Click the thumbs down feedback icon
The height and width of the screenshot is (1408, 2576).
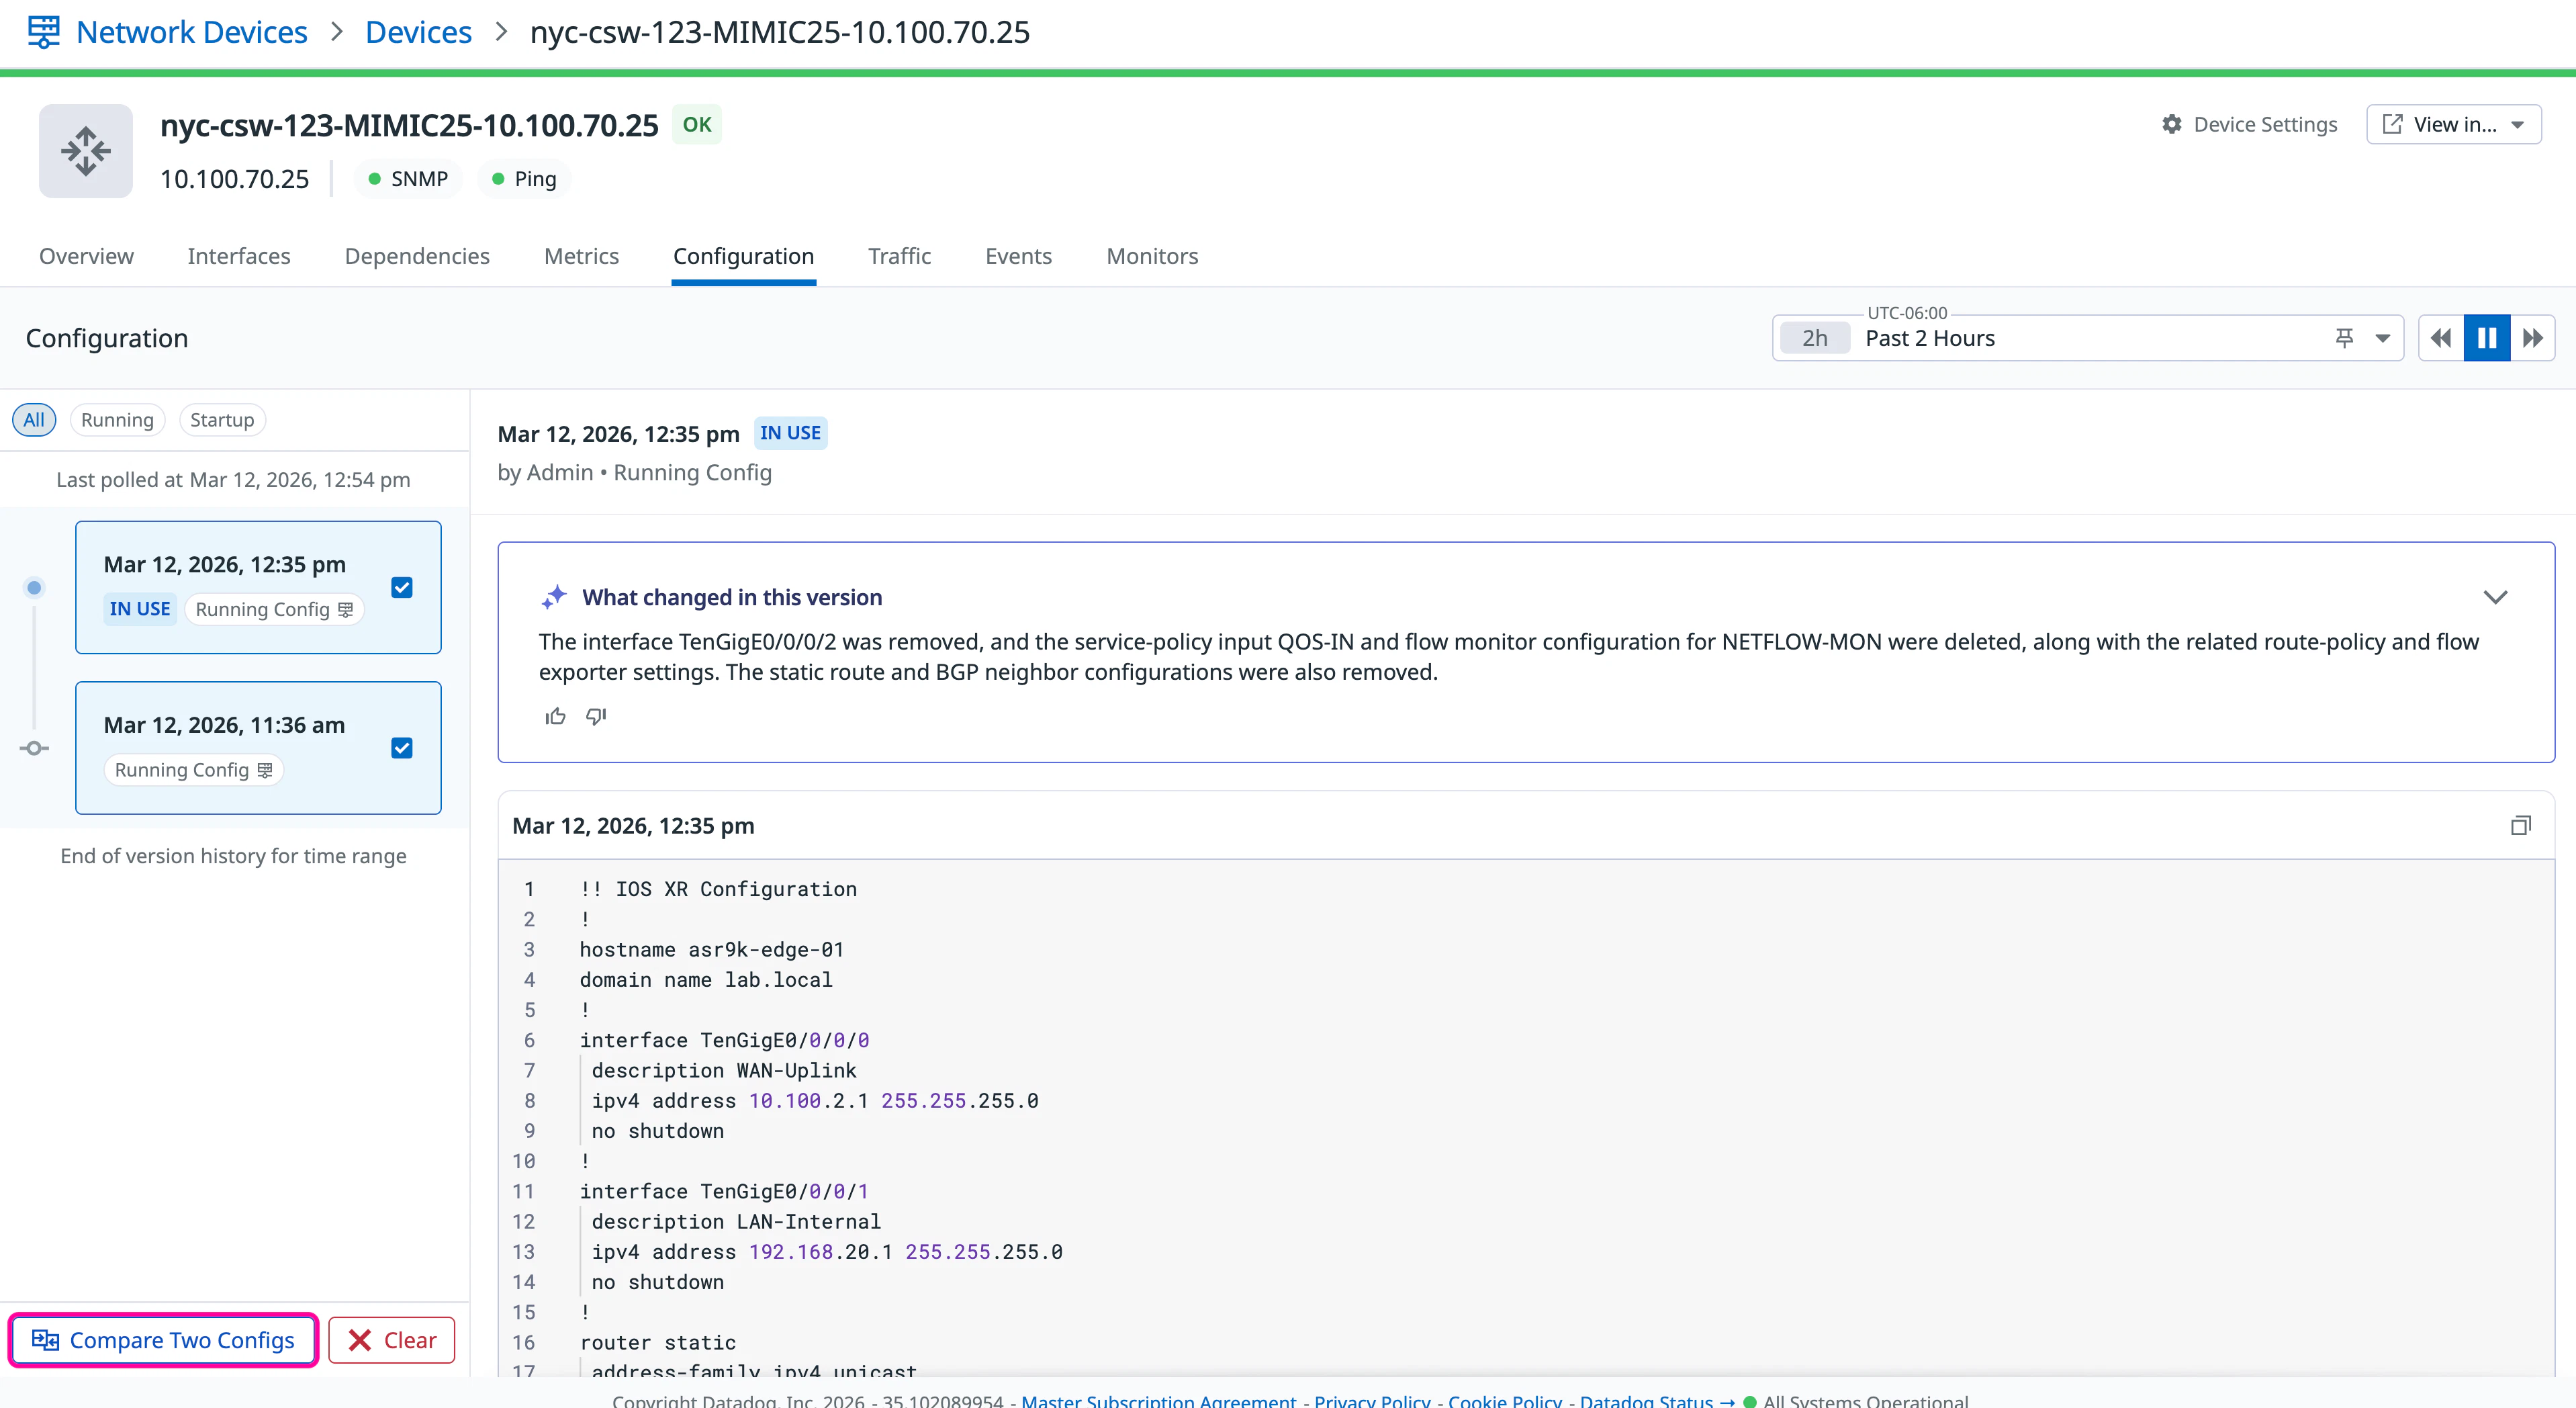[596, 716]
